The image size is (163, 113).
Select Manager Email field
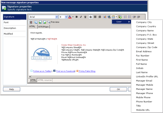click(x=144, y=81)
